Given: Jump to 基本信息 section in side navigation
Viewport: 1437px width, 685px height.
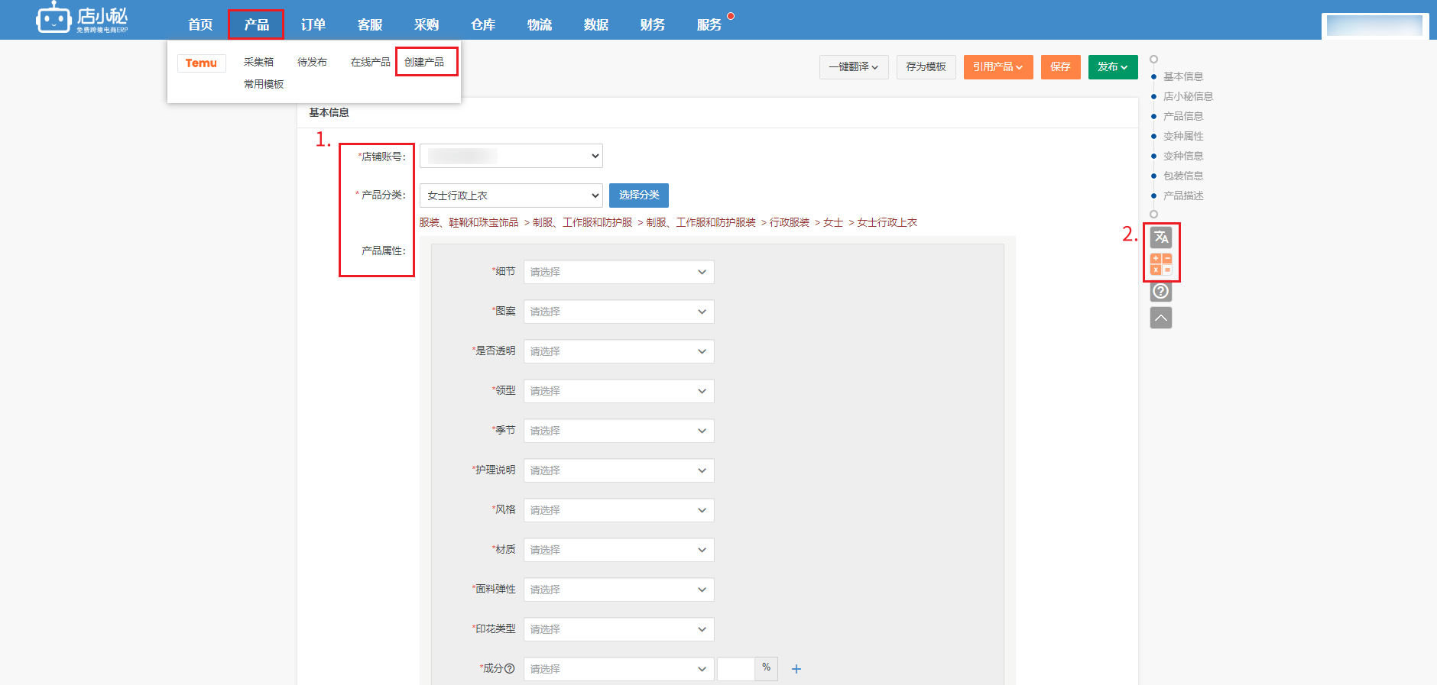Looking at the screenshot, I should 1183,76.
